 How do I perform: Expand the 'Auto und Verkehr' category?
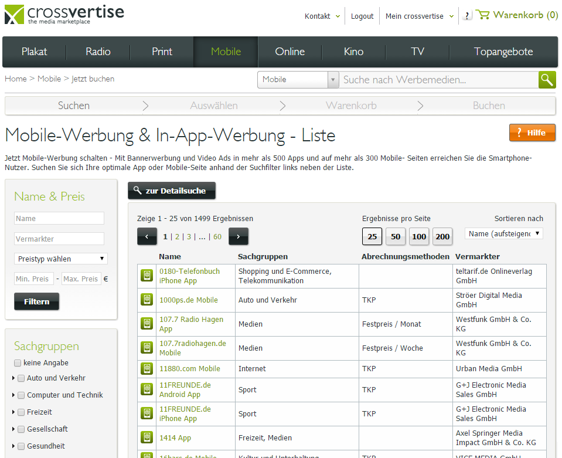[13, 378]
